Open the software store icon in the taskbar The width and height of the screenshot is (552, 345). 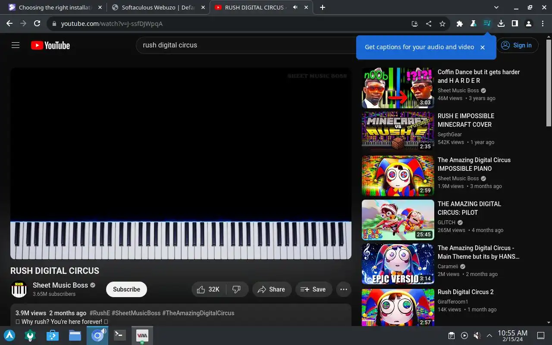coord(53,336)
